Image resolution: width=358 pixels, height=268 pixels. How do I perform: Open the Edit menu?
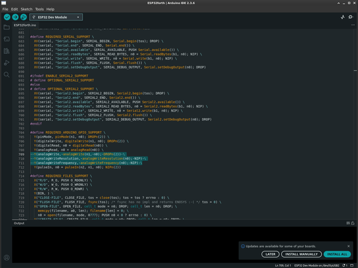[14, 9]
